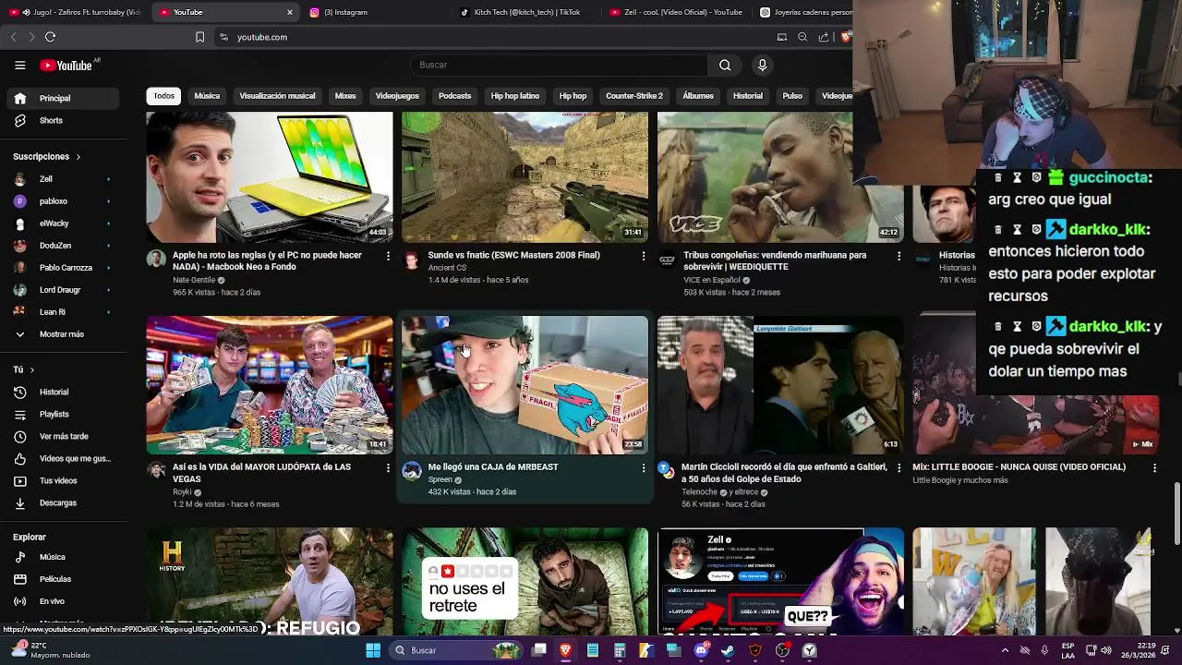Select the Podcasts filter chip
1182x665 pixels.
pyautogui.click(x=454, y=96)
